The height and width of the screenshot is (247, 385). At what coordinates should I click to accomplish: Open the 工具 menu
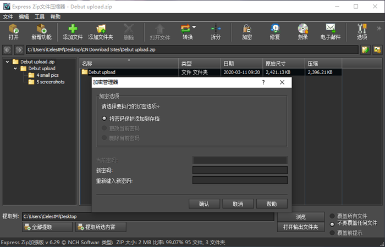pos(40,16)
